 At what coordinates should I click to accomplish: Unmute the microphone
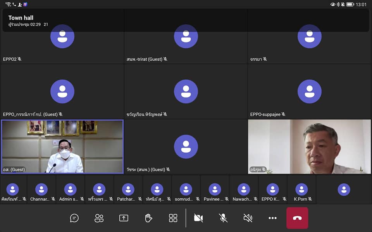[x=223, y=218]
